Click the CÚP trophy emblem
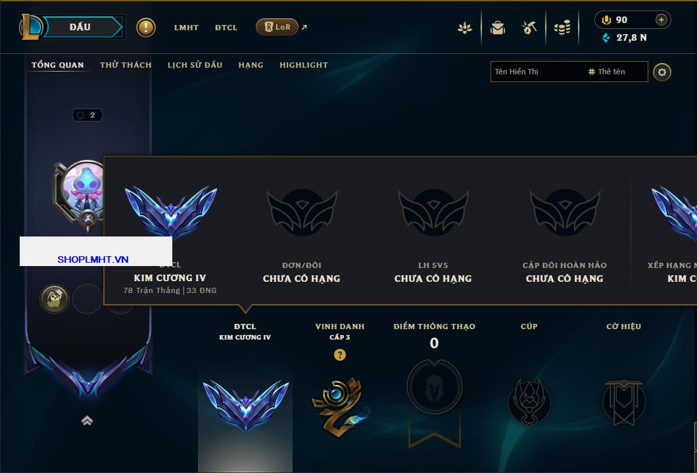Screen dimensions: 697x473 (x=529, y=402)
